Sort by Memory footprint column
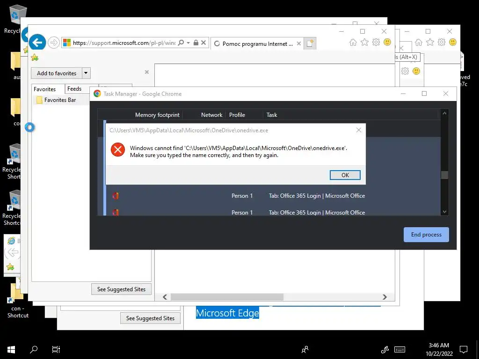Image resolution: width=479 pixels, height=359 pixels. point(157,115)
